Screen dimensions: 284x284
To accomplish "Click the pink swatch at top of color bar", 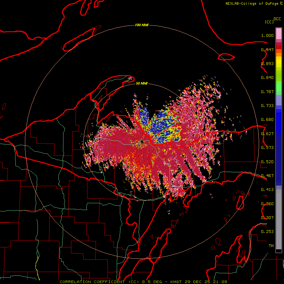I will (x=279, y=34).
